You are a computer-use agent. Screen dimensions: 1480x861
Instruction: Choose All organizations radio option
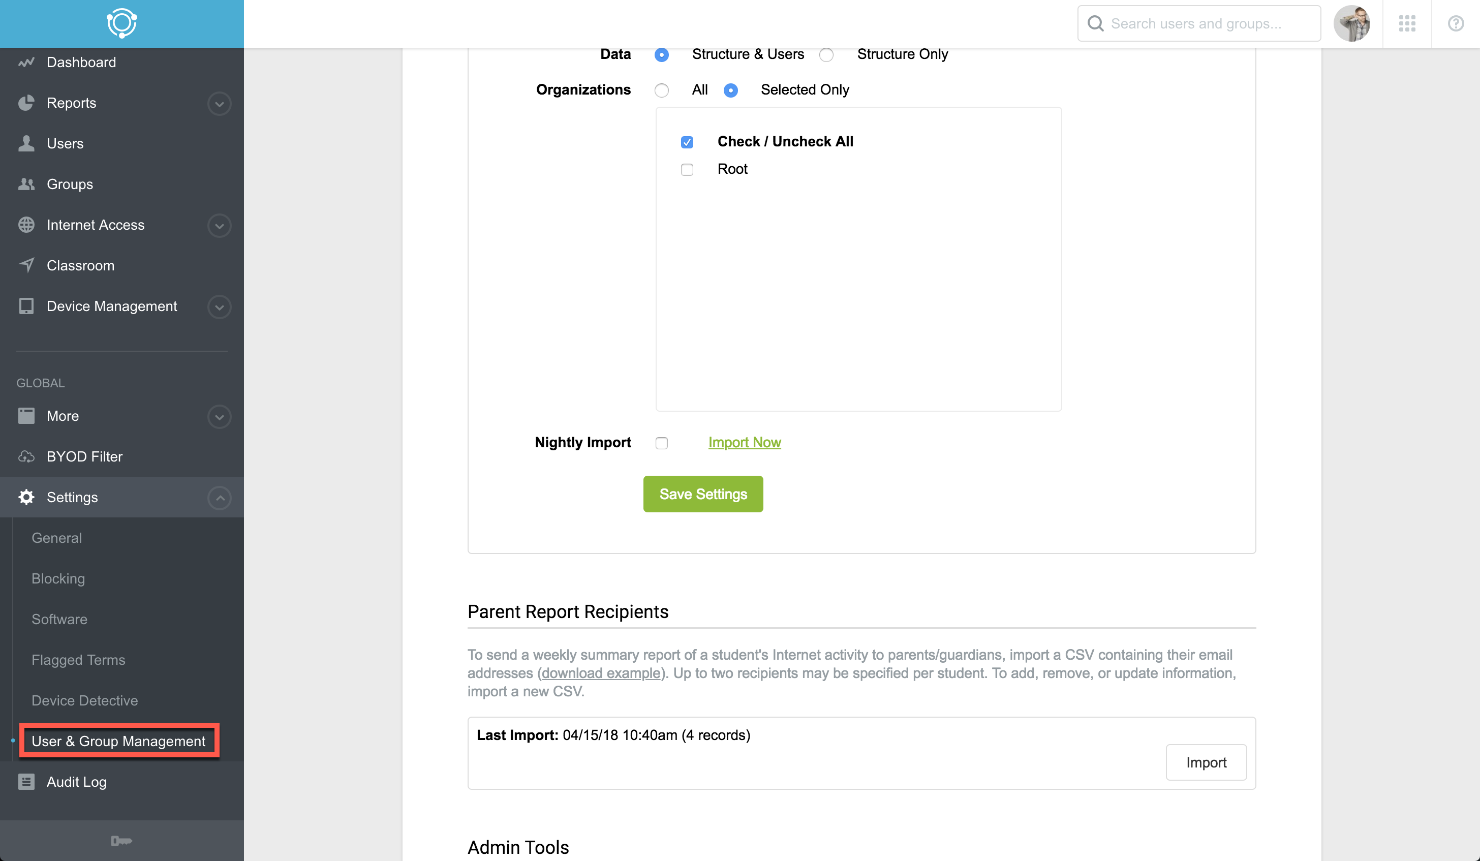(662, 90)
